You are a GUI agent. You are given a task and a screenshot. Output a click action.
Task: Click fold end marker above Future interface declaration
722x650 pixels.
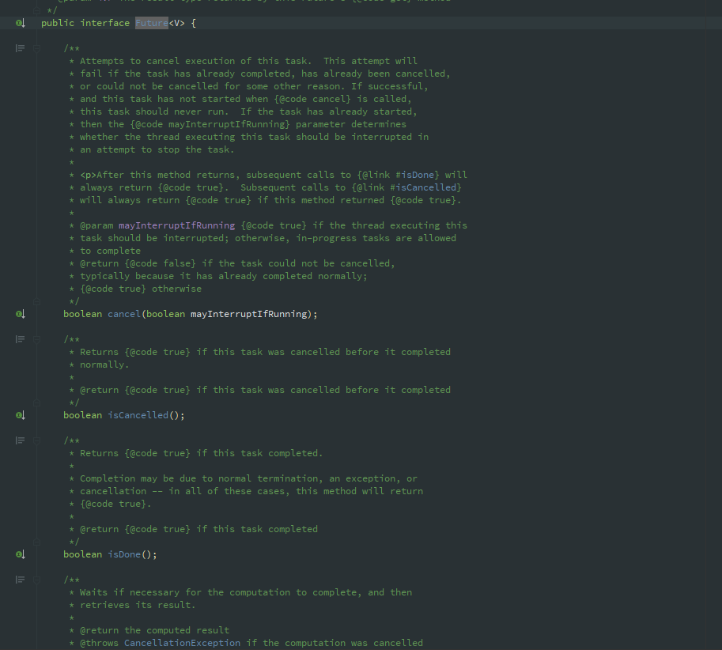[37, 10]
